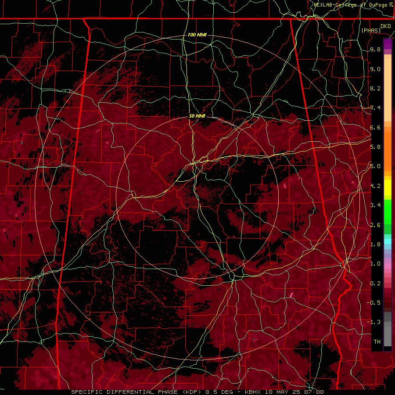The width and height of the screenshot is (395, 395).
Task: Click the 1.0 scale value
Action: point(375,264)
